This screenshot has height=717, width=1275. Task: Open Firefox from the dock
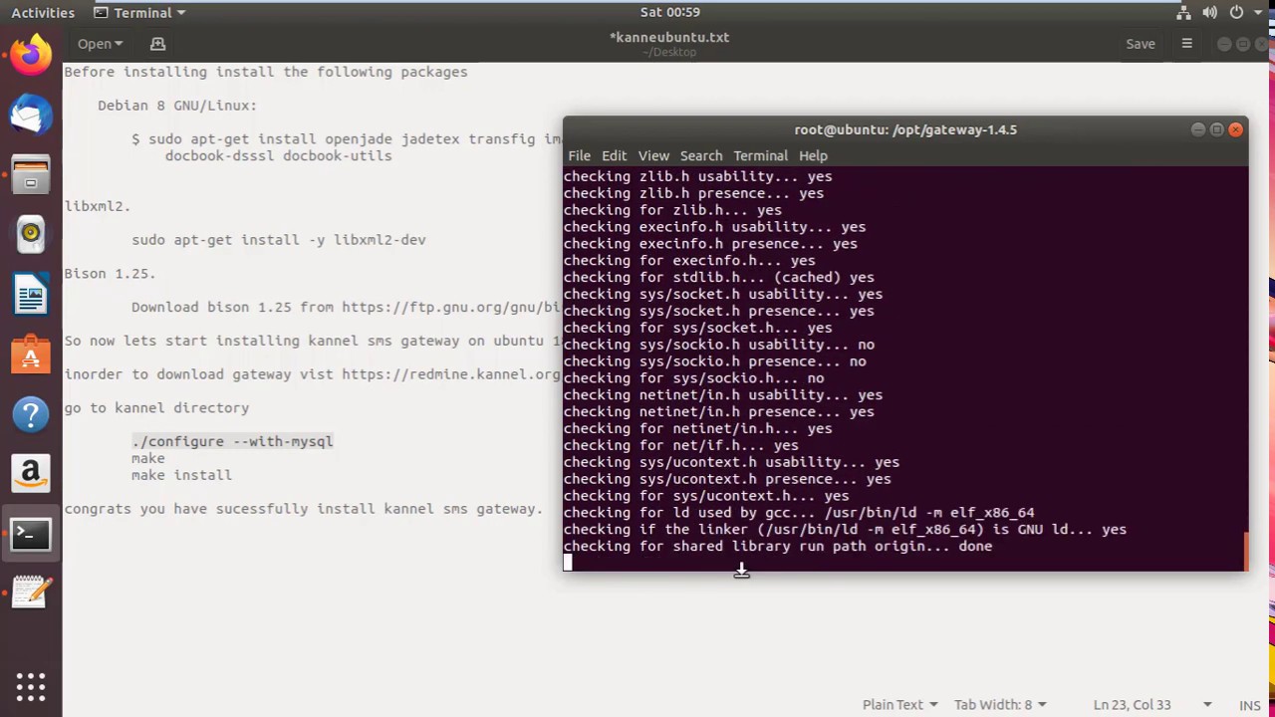(x=31, y=54)
